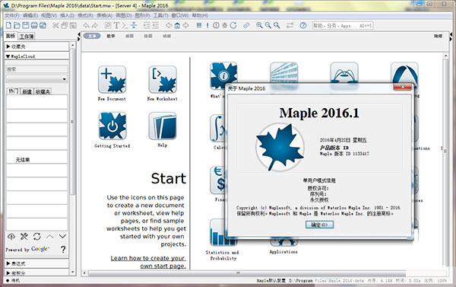Move up with the MapleCloud chevron

coord(49,236)
